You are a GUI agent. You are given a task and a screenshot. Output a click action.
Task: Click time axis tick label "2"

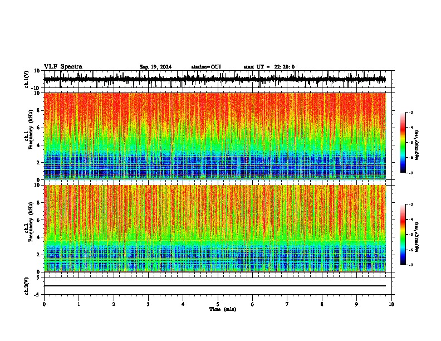tap(114, 304)
